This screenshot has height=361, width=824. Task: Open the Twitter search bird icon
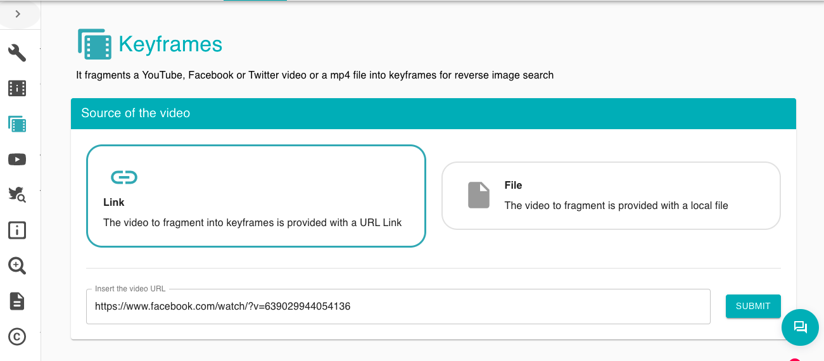tap(17, 194)
